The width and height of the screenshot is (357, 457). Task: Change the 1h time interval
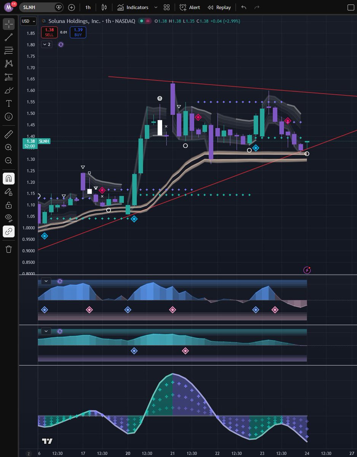pyautogui.click(x=88, y=7)
